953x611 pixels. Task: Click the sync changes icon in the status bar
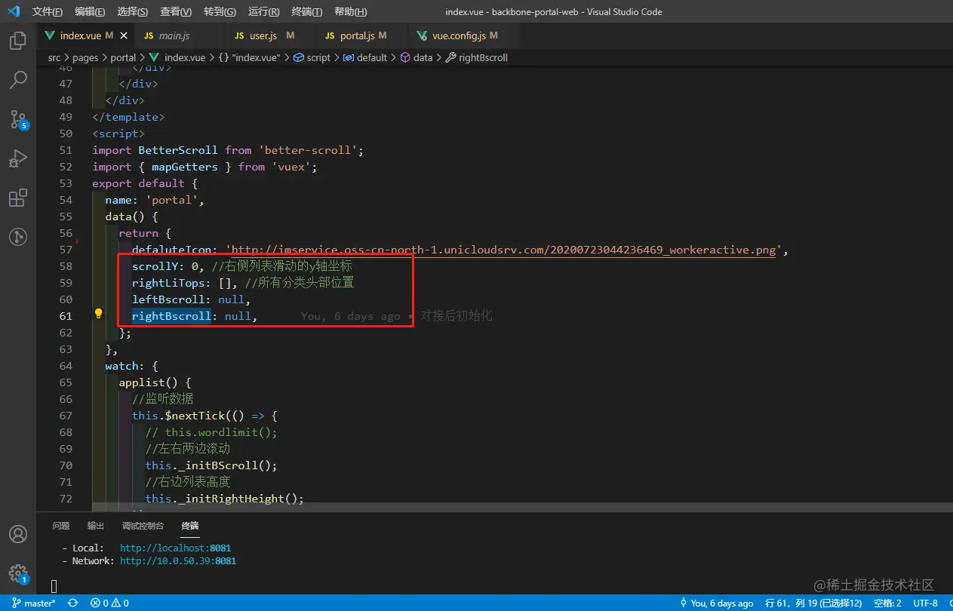[72, 603]
